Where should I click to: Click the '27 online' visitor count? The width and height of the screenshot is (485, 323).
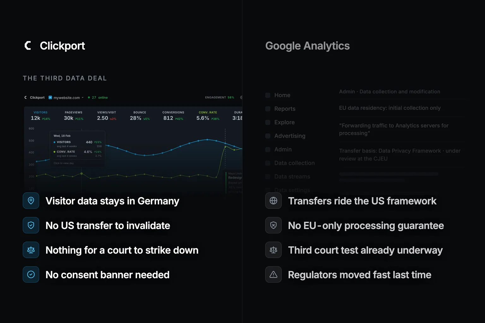coord(100,97)
